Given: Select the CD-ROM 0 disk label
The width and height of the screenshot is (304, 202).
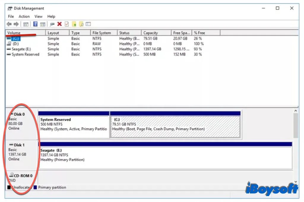Looking at the screenshot, I should coord(22,175).
